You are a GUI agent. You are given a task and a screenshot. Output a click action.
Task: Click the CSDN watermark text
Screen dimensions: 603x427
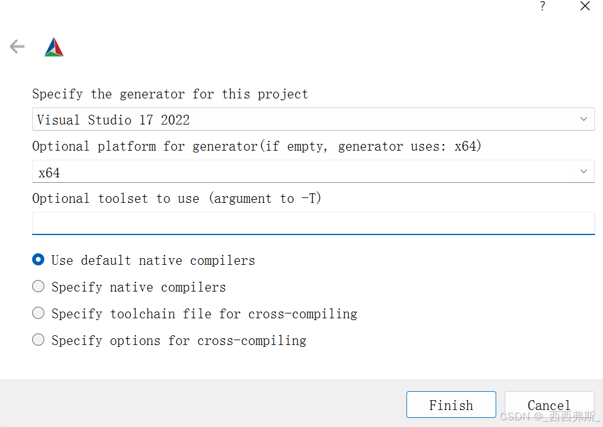coord(550,417)
